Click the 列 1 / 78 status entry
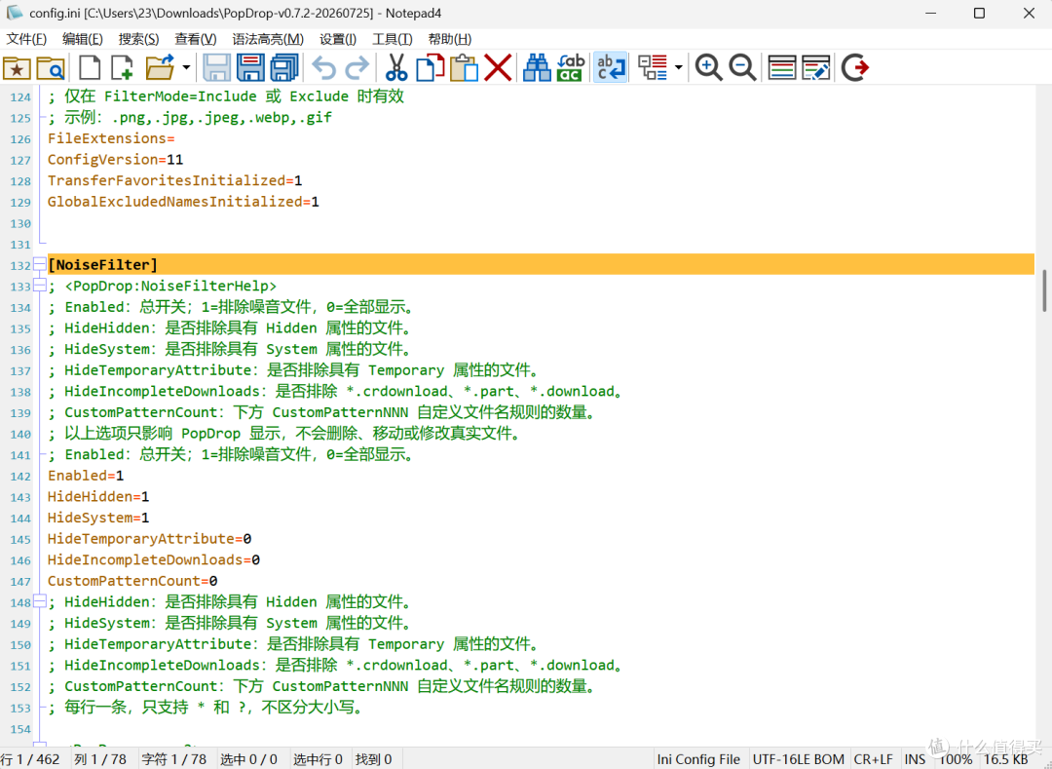Viewport: 1052px width, 769px height. [100, 759]
